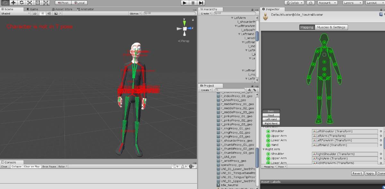The height and width of the screenshot is (189, 385).
Task: Click the Pause button
Action: click(x=193, y=3)
